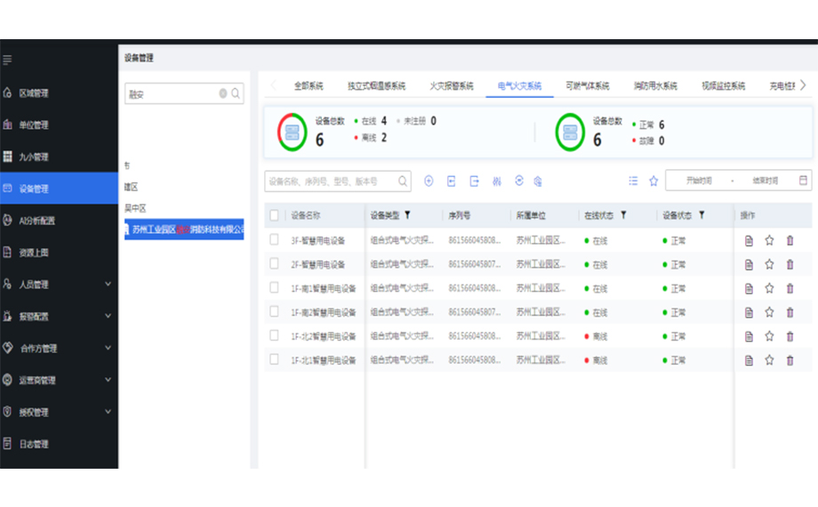
Task: Star the 2F-智慧用电设备 device row
Action: pos(769,264)
